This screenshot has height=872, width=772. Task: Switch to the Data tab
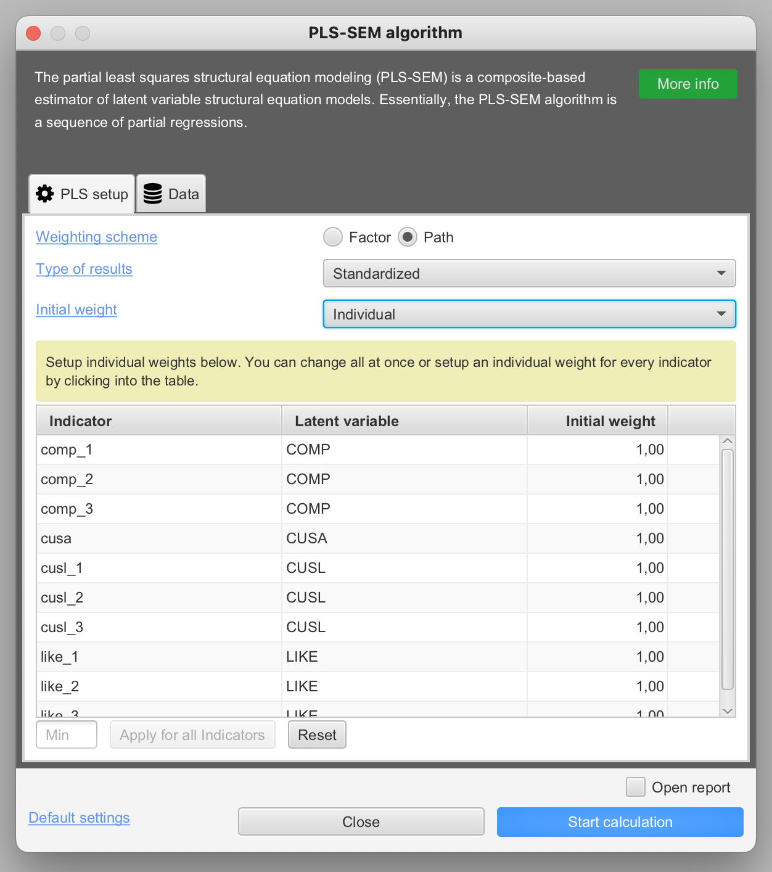(171, 194)
